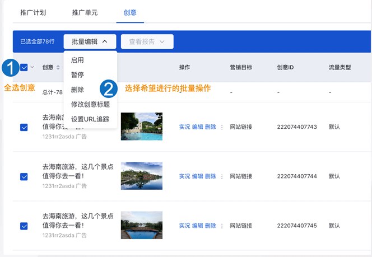Select 修改创意标题 in the menu
The height and width of the screenshot is (257, 372).
[90, 104]
